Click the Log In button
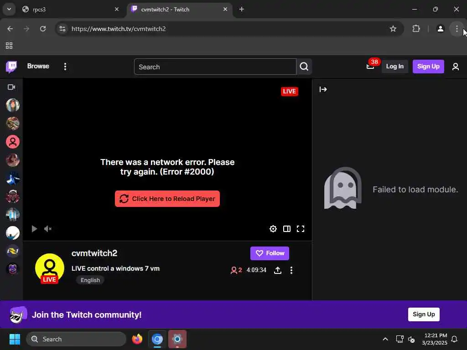The image size is (467, 350). 394,67
